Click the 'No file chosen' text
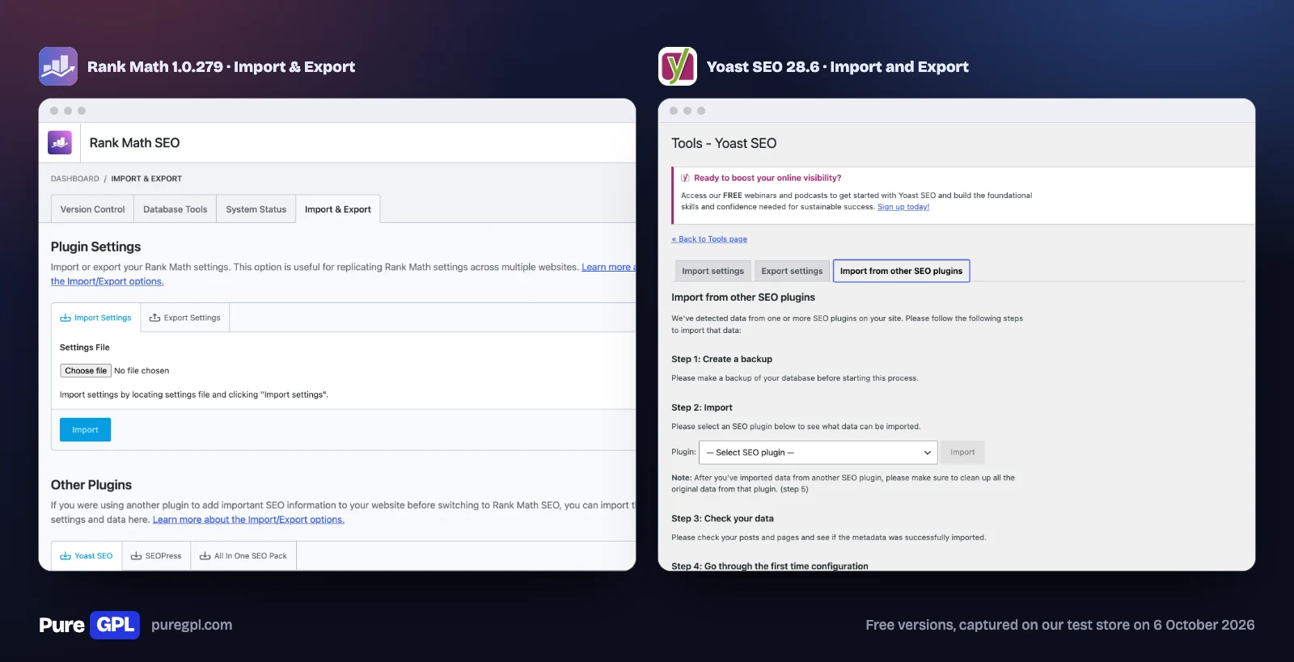This screenshot has height=662, width=1294. click(142, 371)
